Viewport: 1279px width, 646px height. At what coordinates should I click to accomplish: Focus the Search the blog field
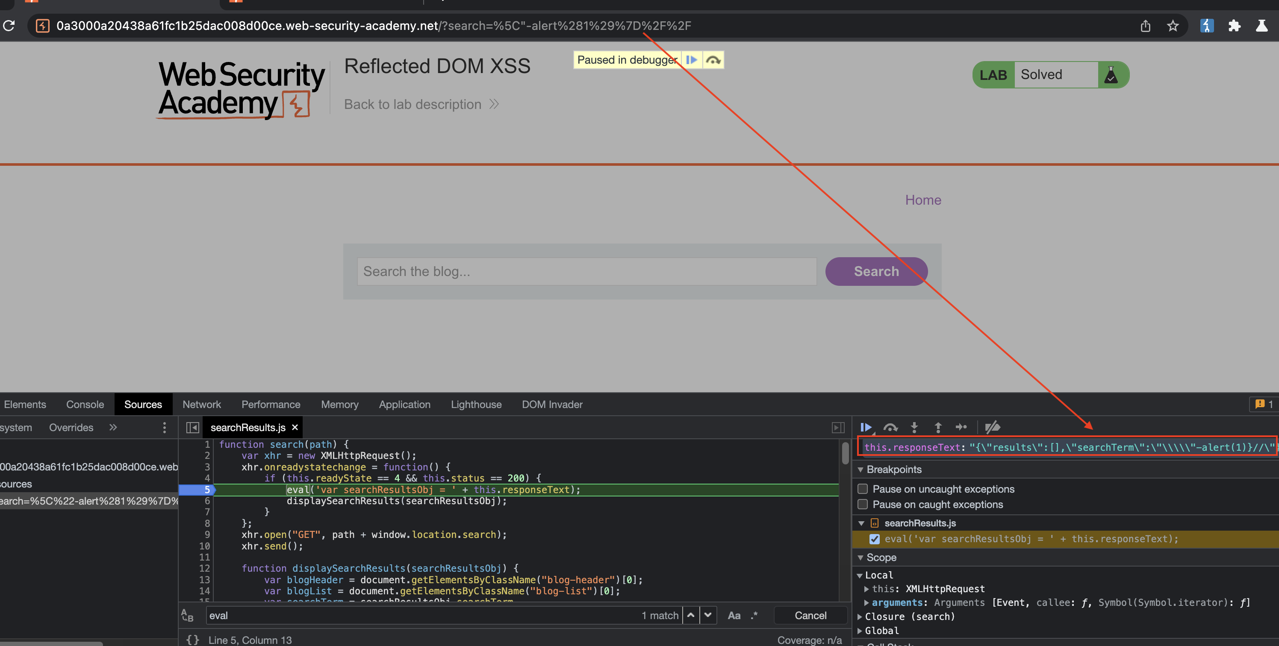pos(586,271)
